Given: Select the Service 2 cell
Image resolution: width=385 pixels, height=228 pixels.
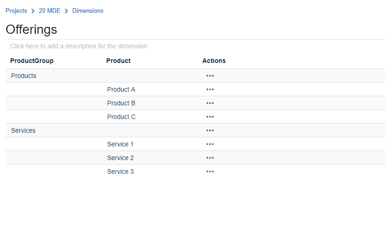Looking at the screenshot, I should 120,158.
